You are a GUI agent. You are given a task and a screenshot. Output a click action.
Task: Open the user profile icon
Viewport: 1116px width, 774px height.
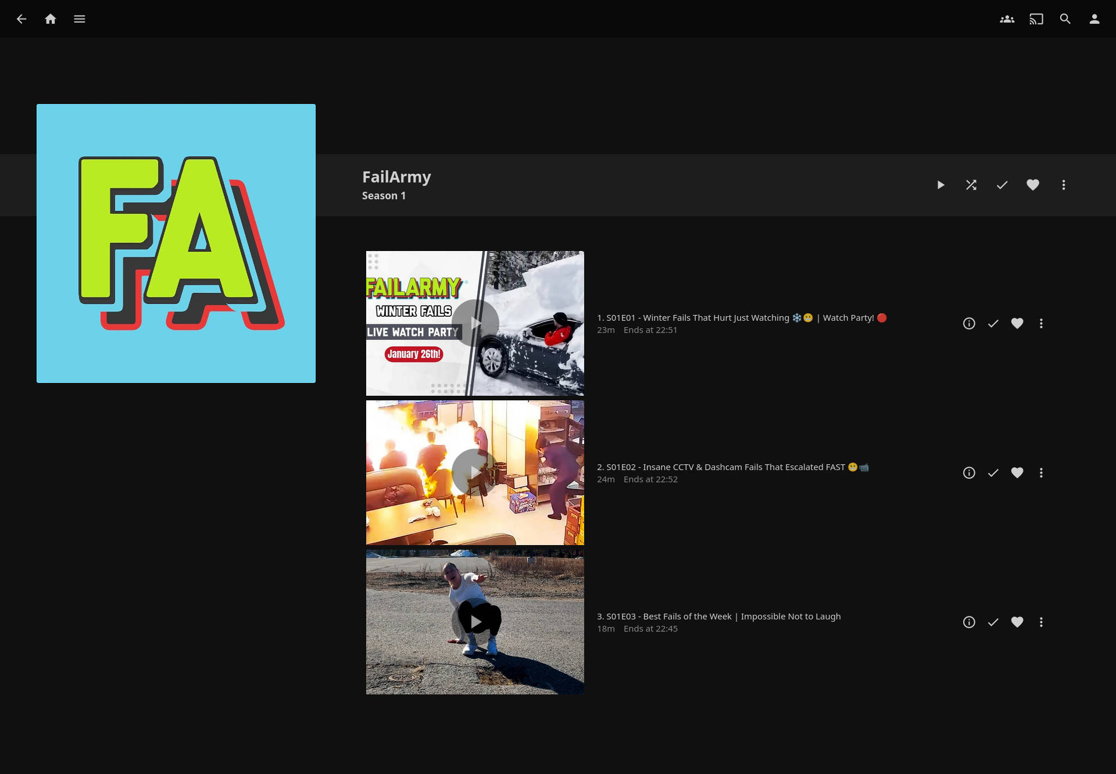pos(1094,19)
